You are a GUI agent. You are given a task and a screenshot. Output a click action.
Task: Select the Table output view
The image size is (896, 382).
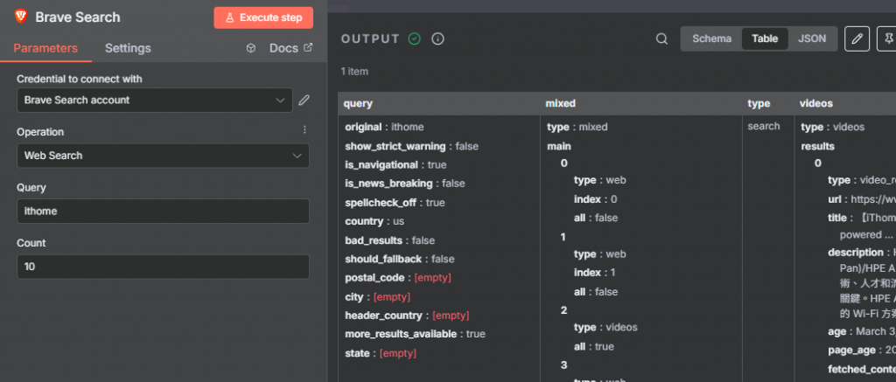coord(765,38)
